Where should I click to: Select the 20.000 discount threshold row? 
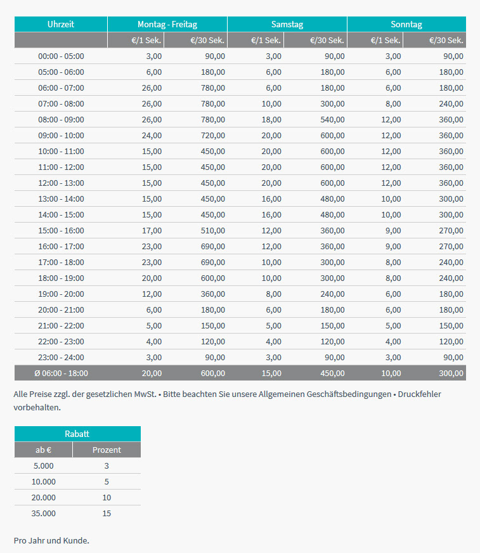coord(77,498)
